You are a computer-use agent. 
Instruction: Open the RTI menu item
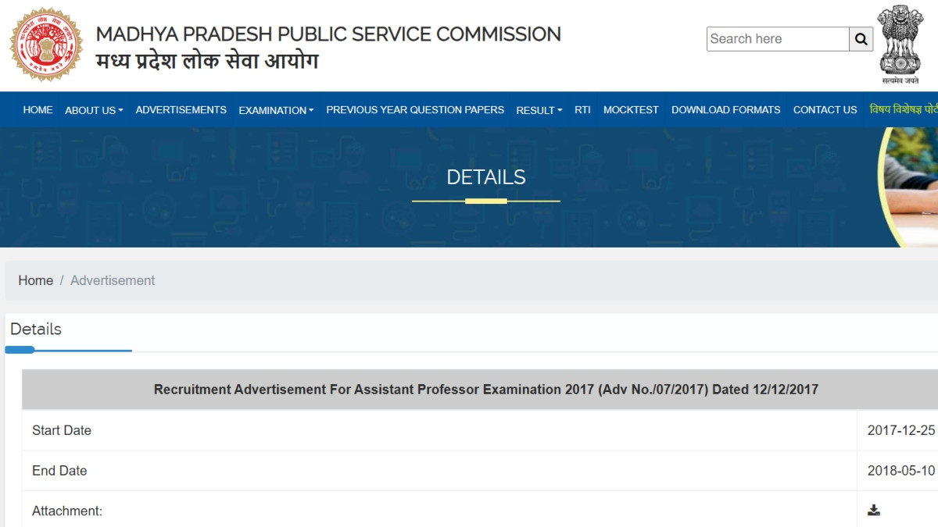582,110
